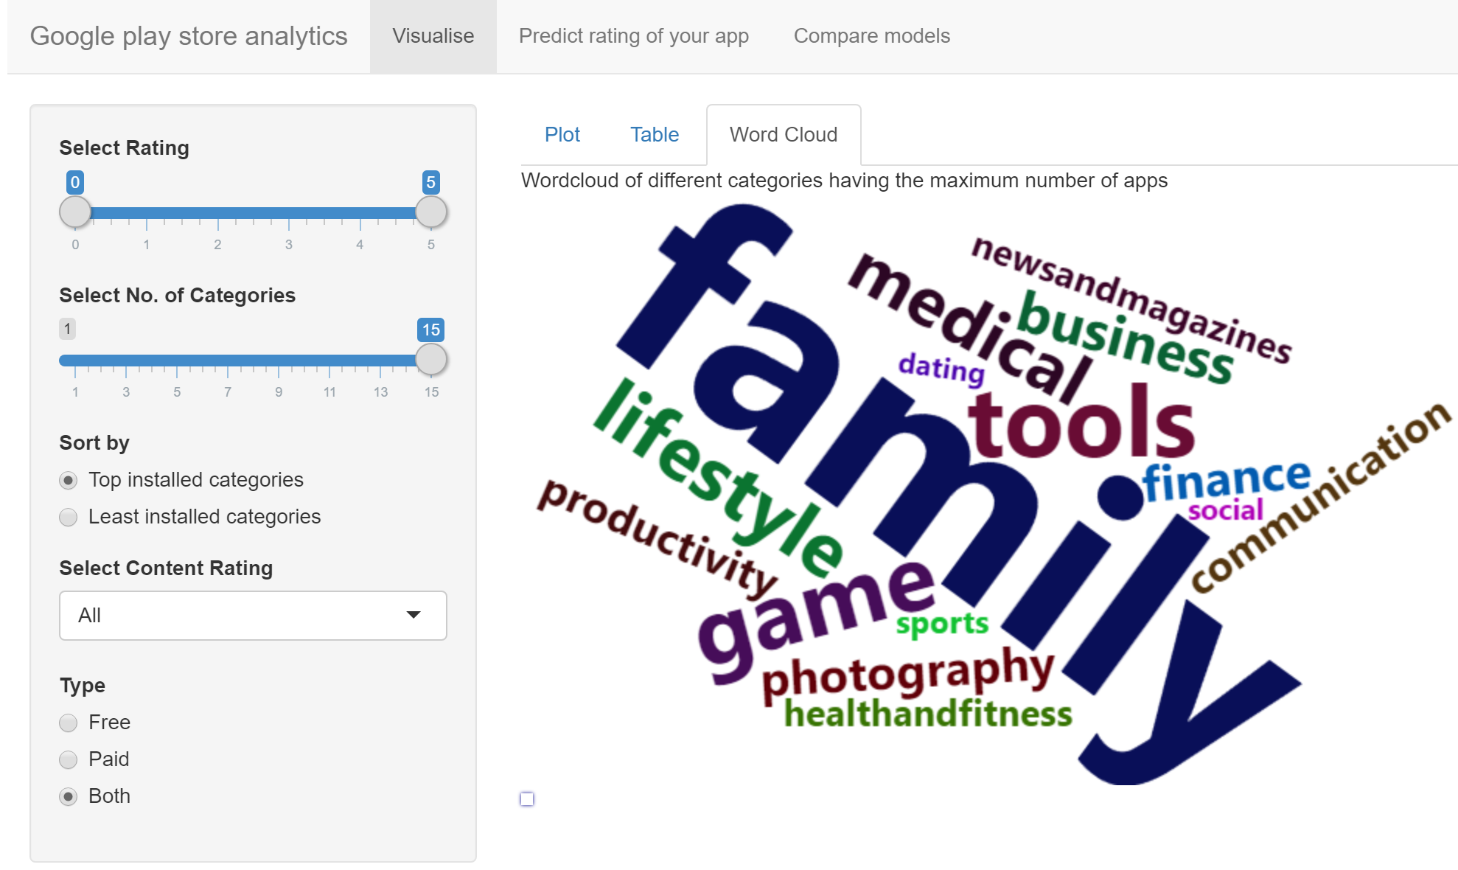The height and width of the screenshot is (870, 1458).
Task: Select the Least installed categories option
Action: click(x=68, y=517)
